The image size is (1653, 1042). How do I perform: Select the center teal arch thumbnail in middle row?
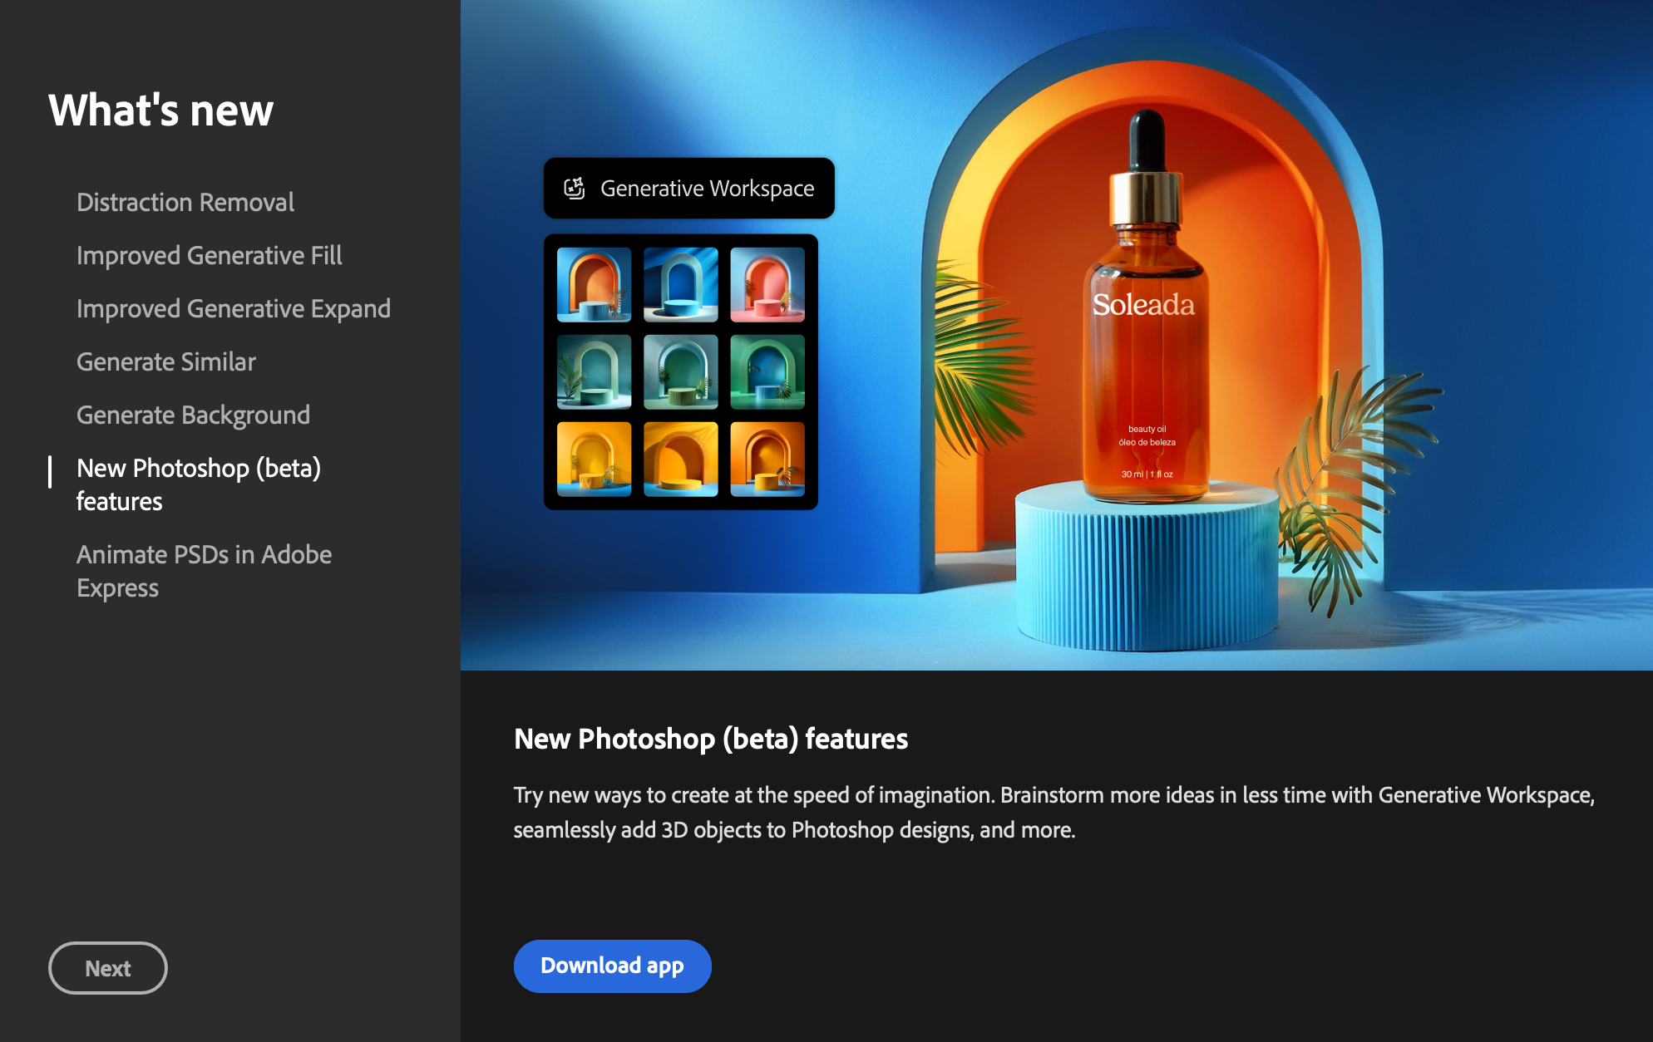[x=681, y=371]
